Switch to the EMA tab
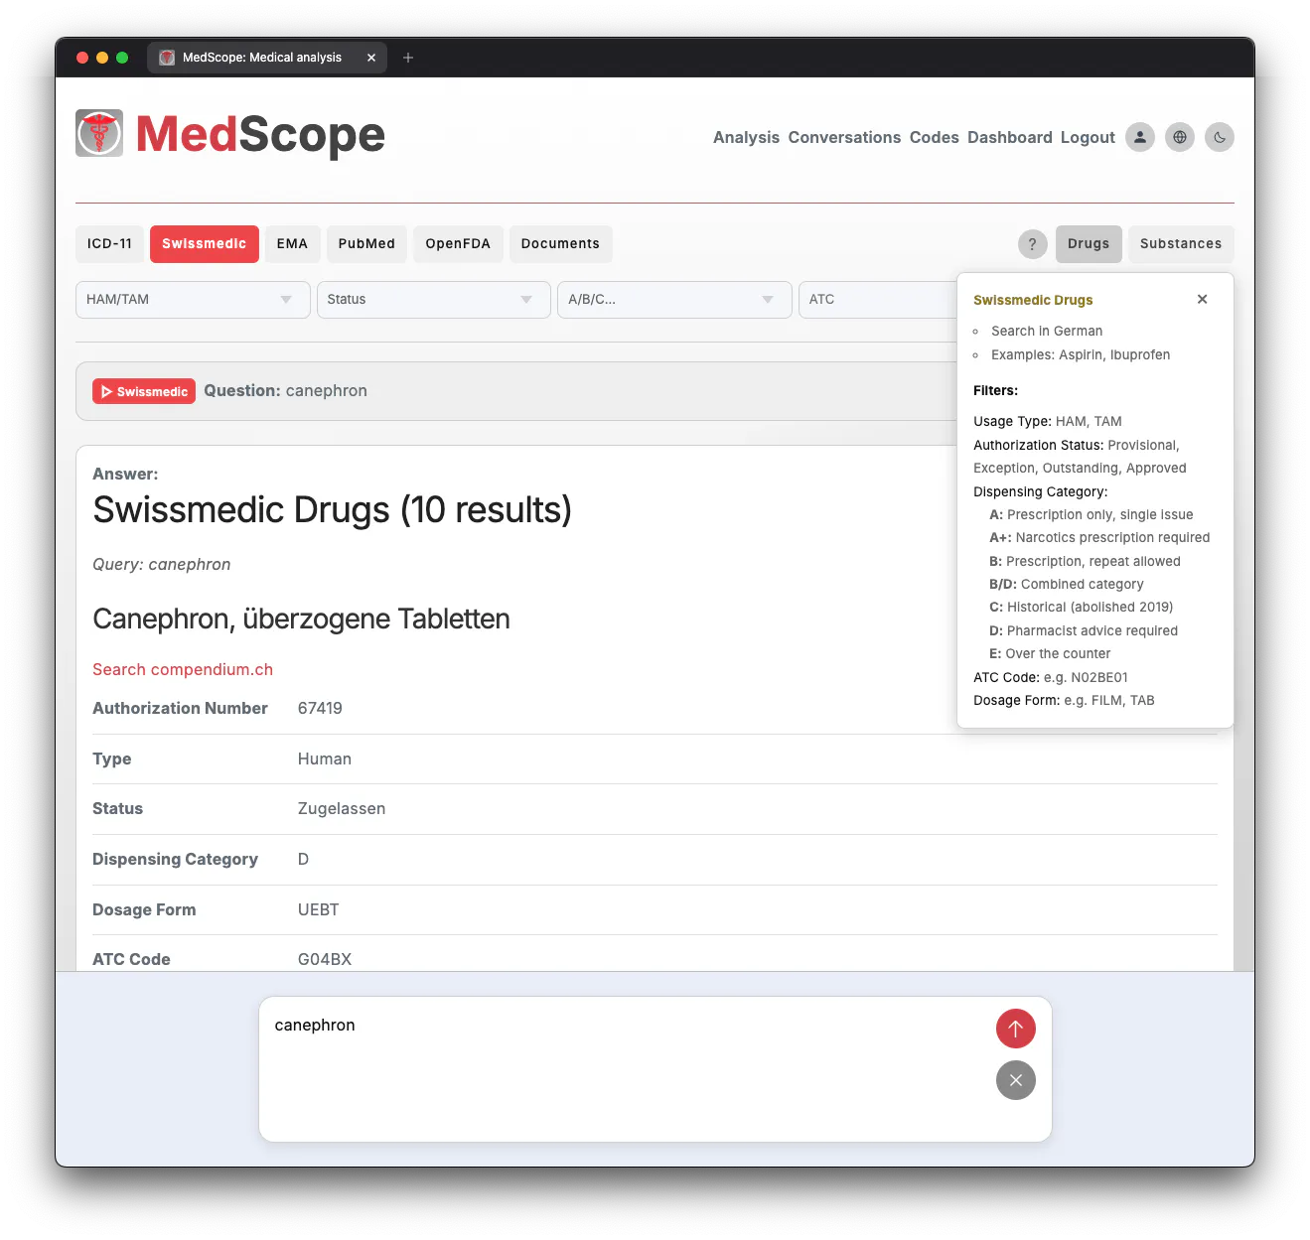 click(x=293, y=244)
